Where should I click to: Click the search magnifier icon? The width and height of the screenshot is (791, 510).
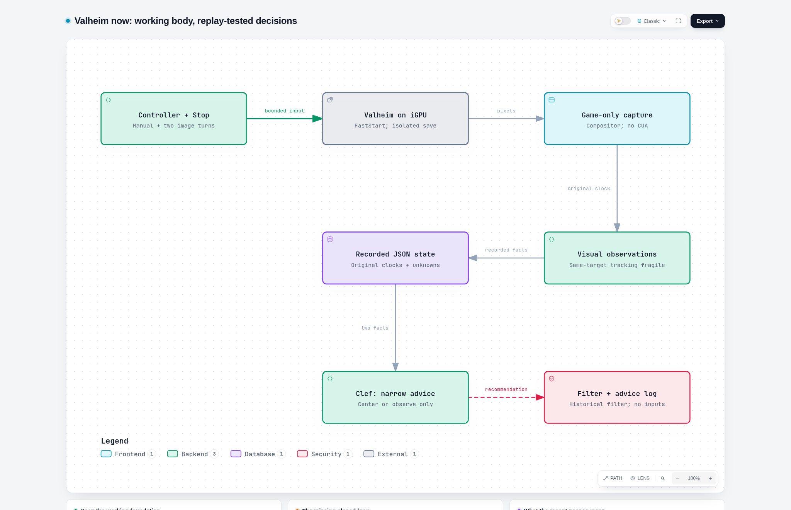(x=663, y=478)
